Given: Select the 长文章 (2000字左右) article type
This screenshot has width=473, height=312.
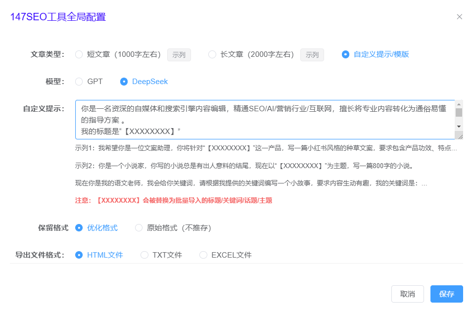Looking at the screenshot, I should pos(213,55).
